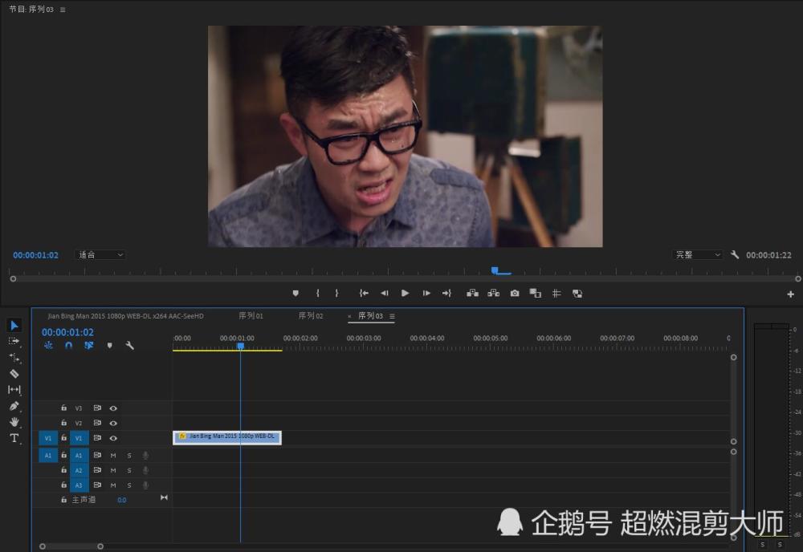Screen dimensions: 803x552
Task: Lock the V1 track
Action: [x=63, y=438]
